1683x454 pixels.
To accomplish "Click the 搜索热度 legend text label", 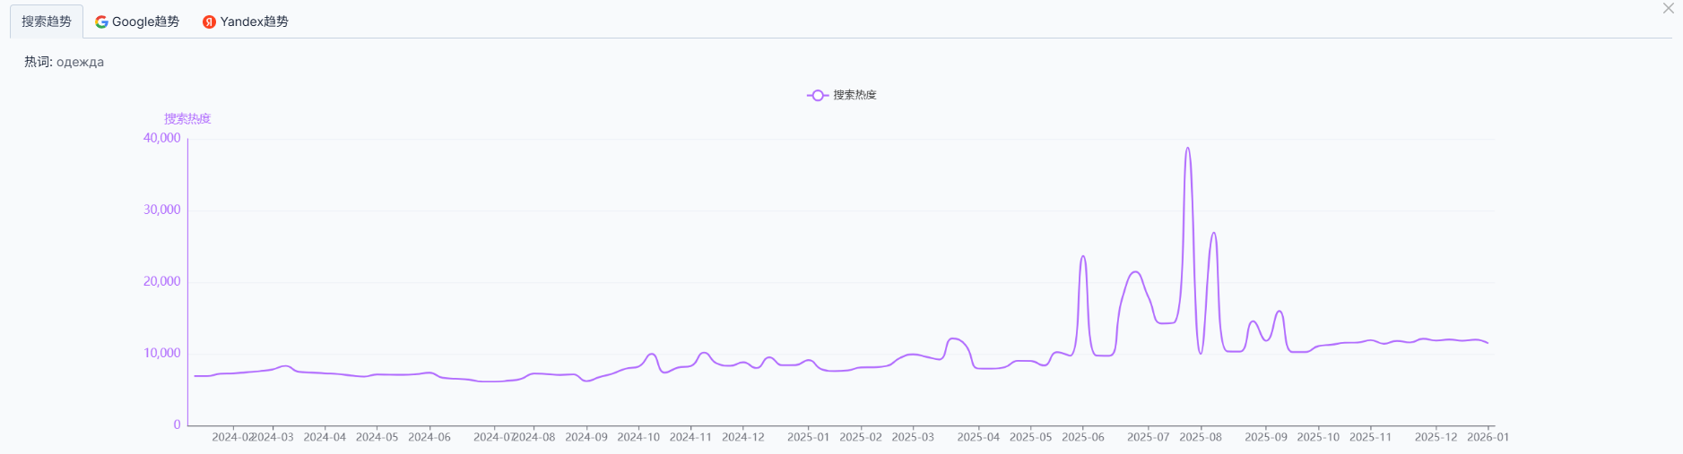I will 855,95.
